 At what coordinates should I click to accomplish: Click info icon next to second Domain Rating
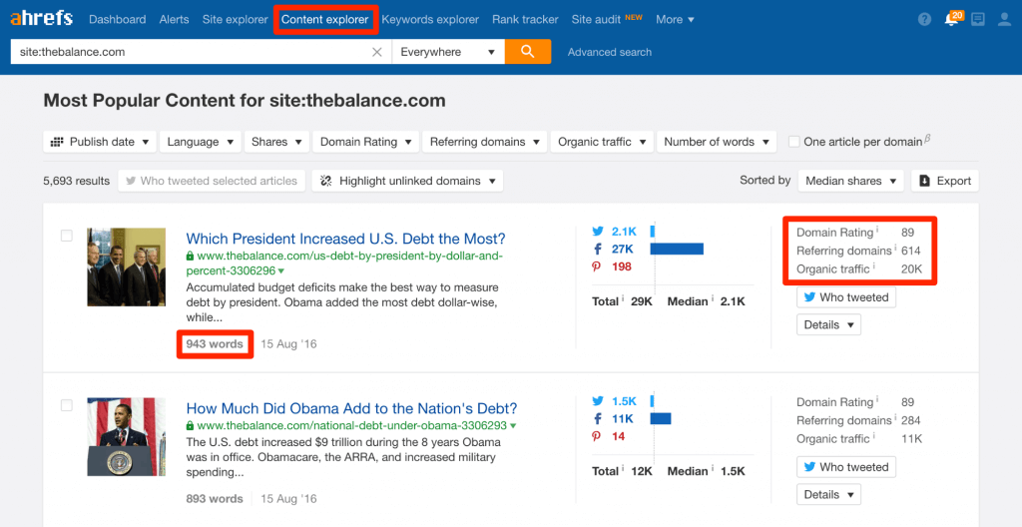[x=876, y=399]
